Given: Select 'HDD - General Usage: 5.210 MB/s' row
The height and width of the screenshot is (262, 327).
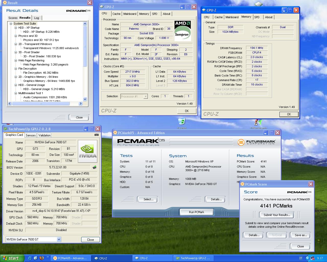Looking at the screenshot, I should [44, 89].
